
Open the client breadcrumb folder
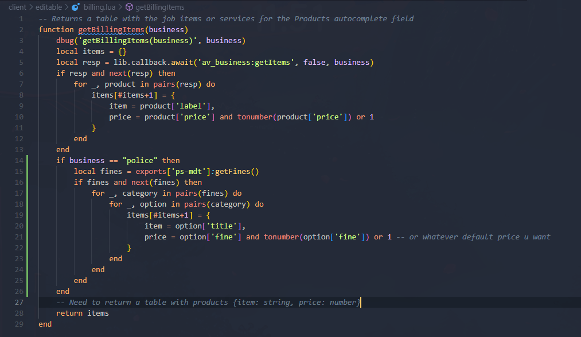coord(17,7)
